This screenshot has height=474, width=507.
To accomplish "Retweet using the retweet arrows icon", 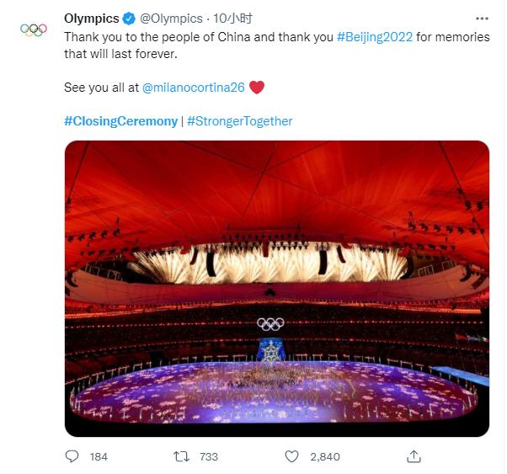I will 179,456.
